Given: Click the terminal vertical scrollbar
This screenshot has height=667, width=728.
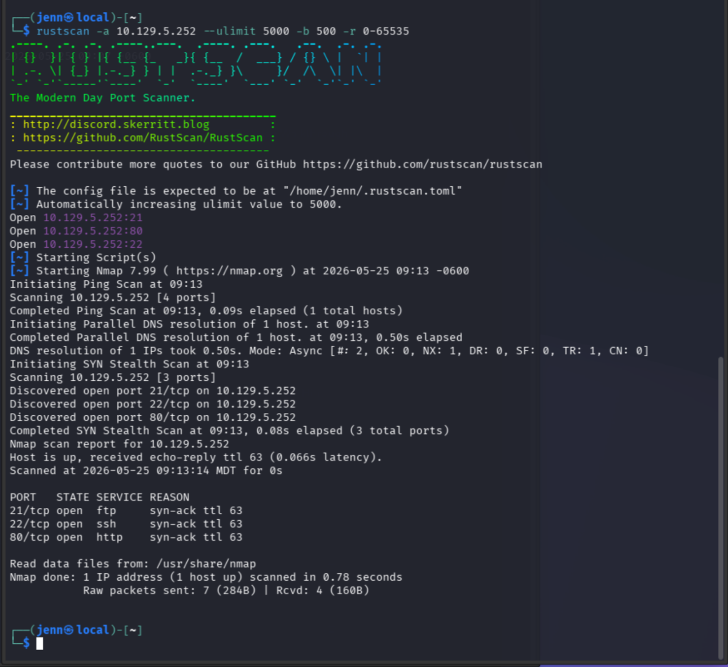Looking at the screenshot, I should coord(721,508).
